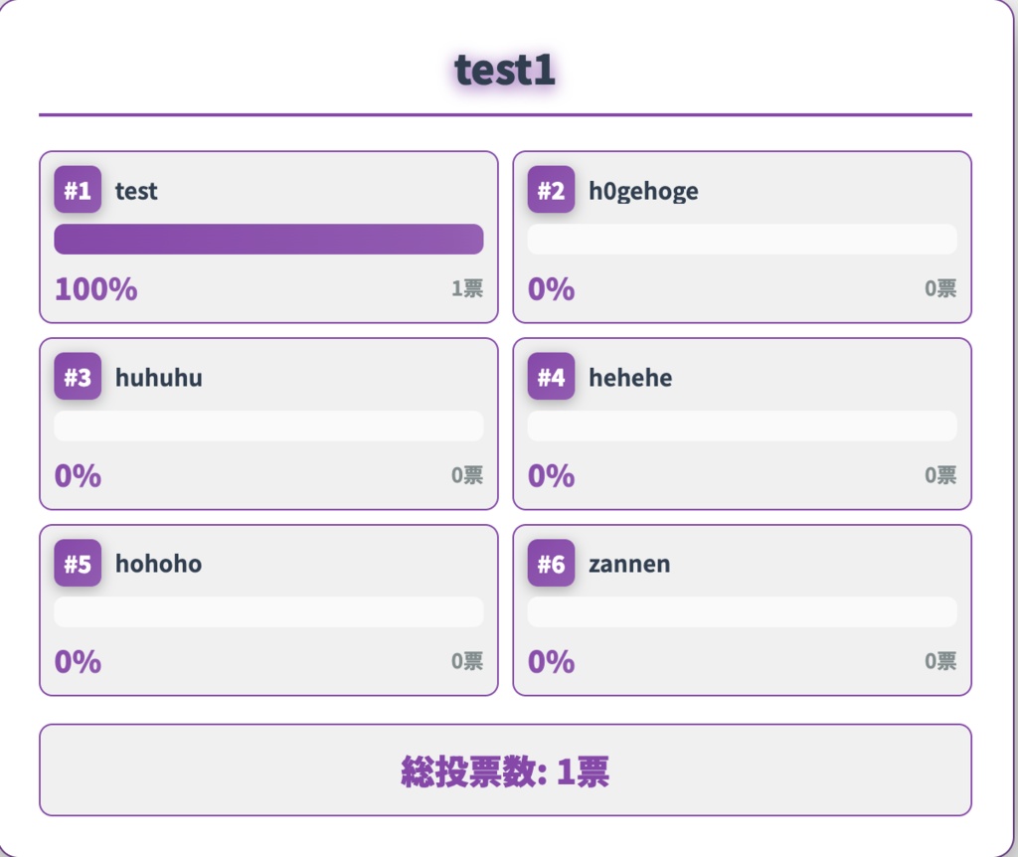
Task: Click the empty progress bar for huhuhu
Action: [x=268, y=426]
